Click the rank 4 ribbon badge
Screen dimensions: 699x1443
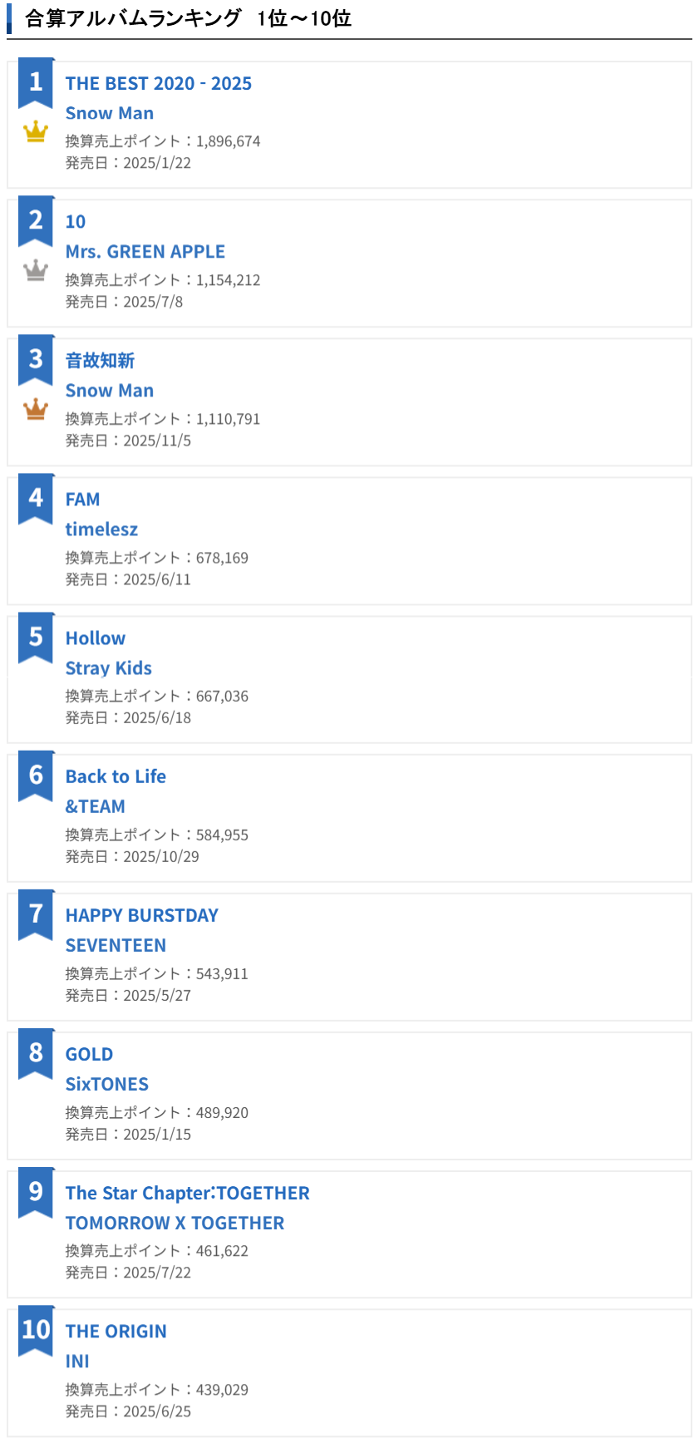(x=36, y=499)
